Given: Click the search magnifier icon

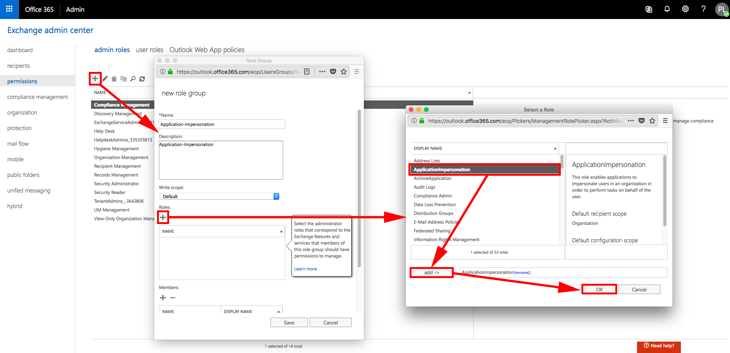Looking at the screenshot, I should [133, 79].
